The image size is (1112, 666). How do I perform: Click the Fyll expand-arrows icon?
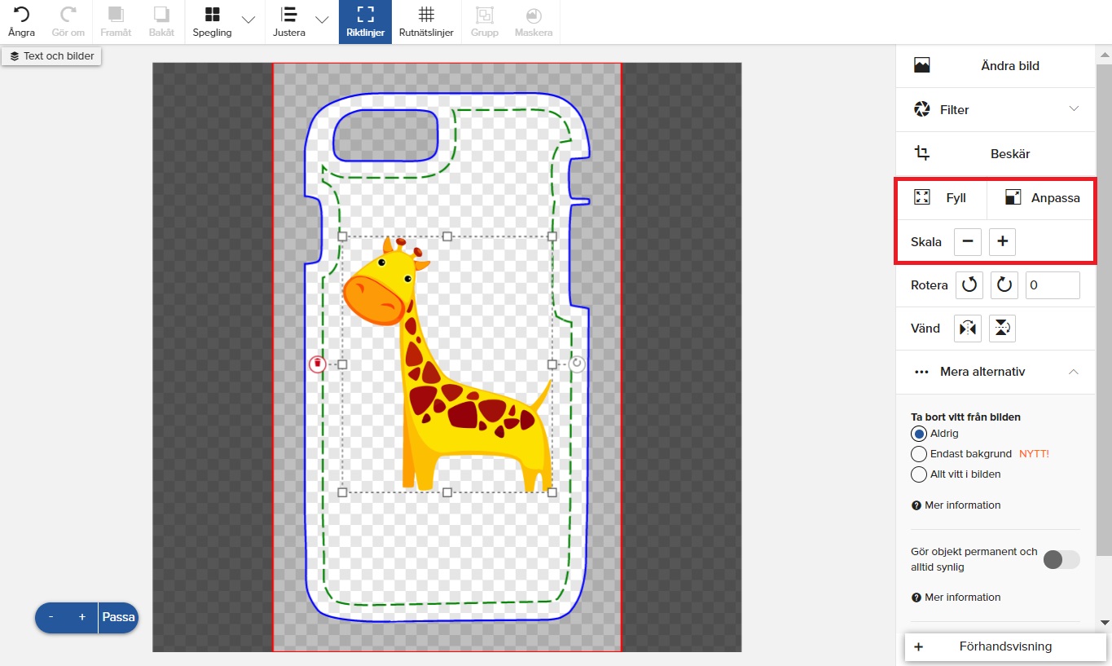coord(922,197)
